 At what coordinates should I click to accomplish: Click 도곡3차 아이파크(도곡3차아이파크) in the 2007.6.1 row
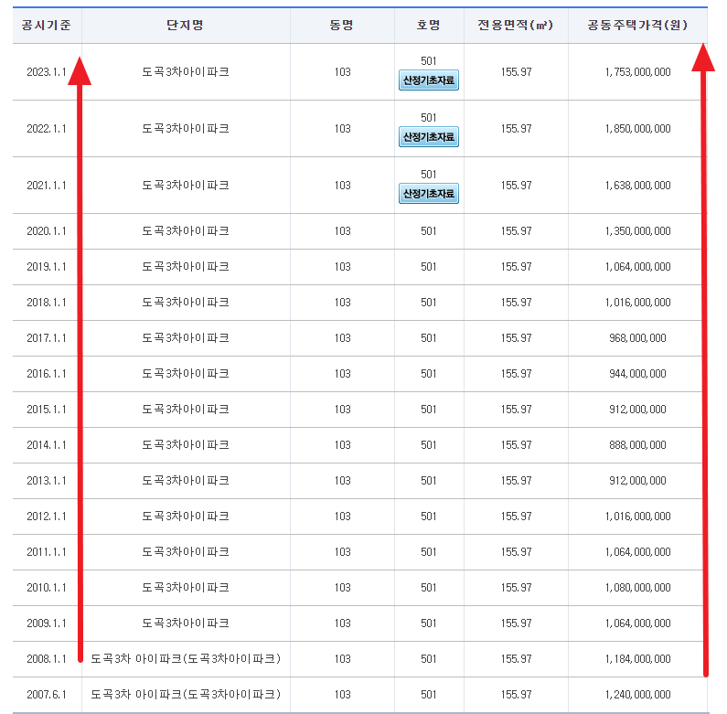[186, 695]
